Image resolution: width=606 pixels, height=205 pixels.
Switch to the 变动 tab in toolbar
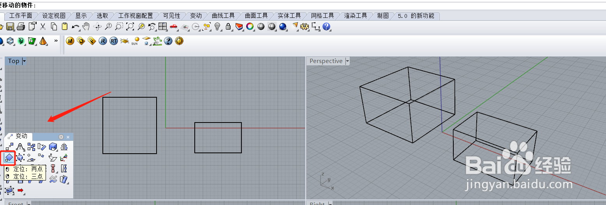196,16
